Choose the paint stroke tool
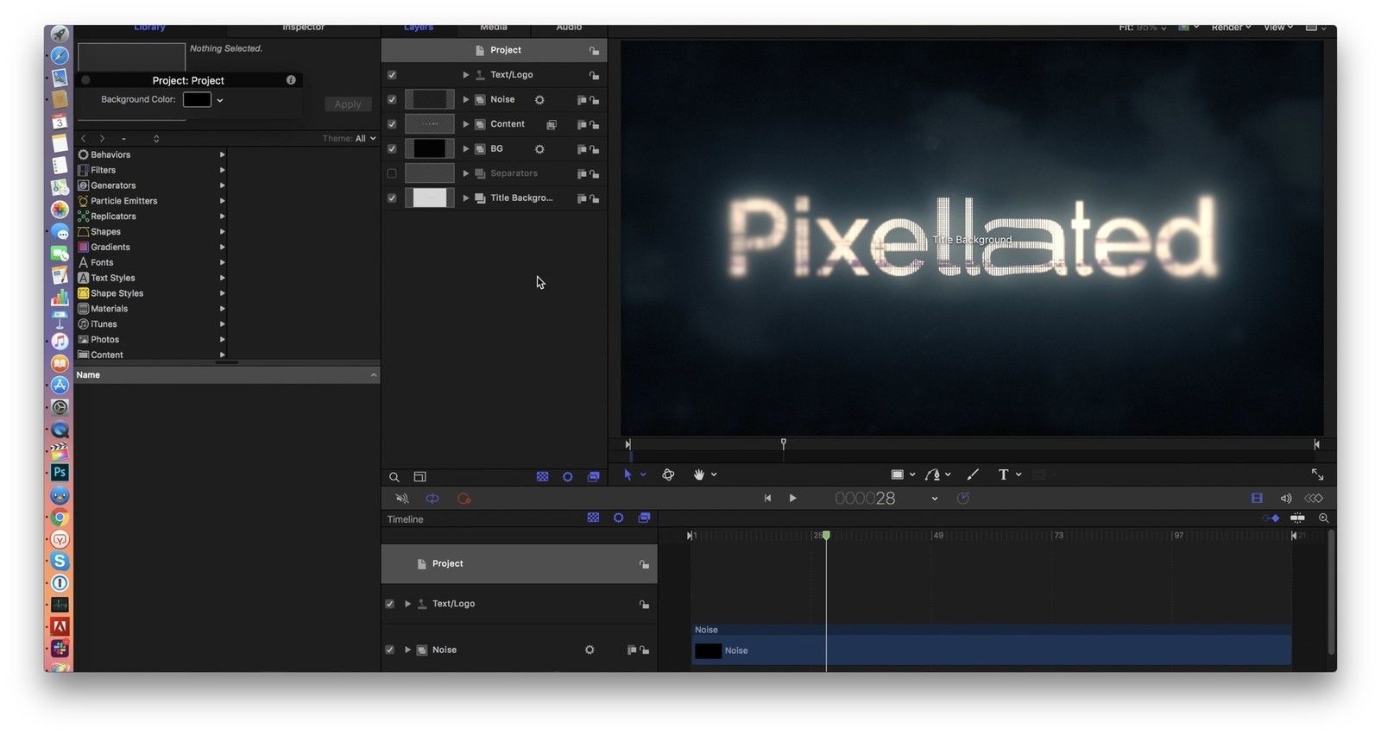 tap(973, 474)
